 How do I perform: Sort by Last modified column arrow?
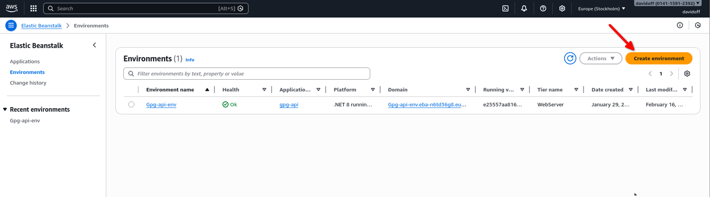tap(685, 89)
